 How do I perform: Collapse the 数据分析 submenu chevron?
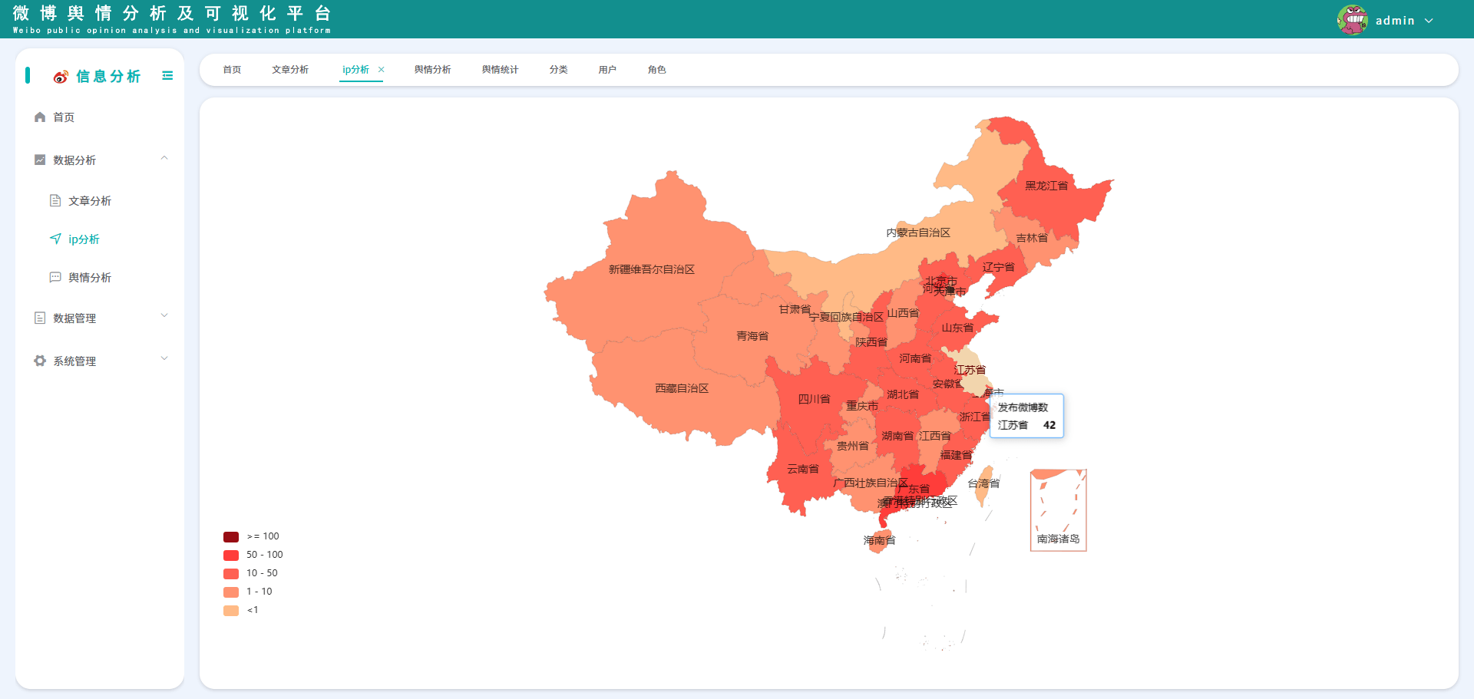click(164, 159)
